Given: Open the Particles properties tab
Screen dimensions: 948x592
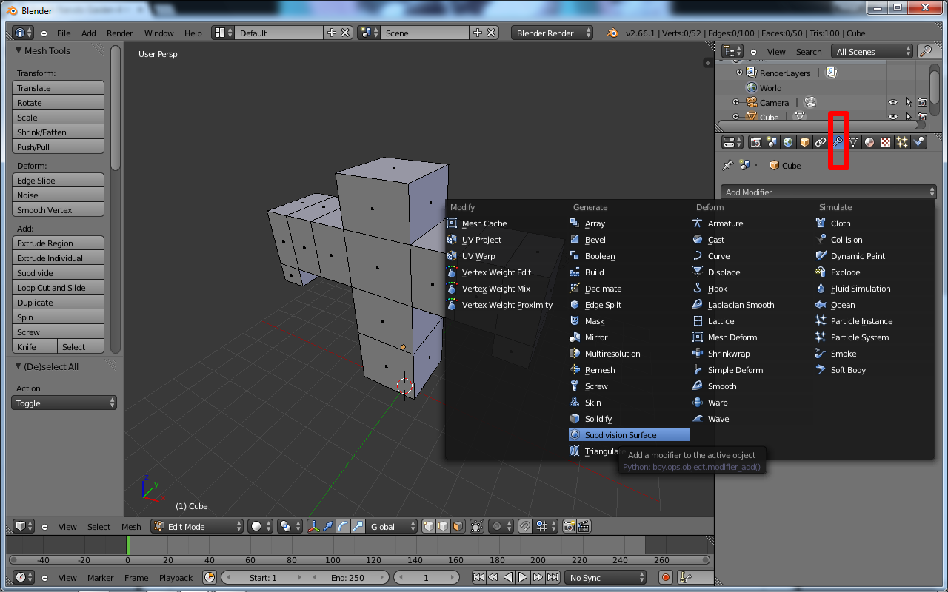Looking at the screenshot, I should 903,142.
